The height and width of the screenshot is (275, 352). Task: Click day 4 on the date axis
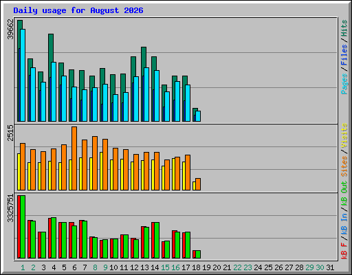click(x=54, y=267)
